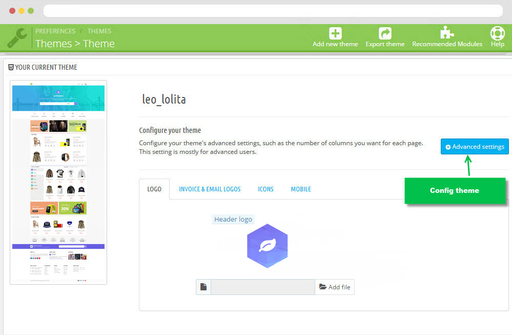Switch to the Logo tab
The image size is (512, 335).
[x=154, y=189]
